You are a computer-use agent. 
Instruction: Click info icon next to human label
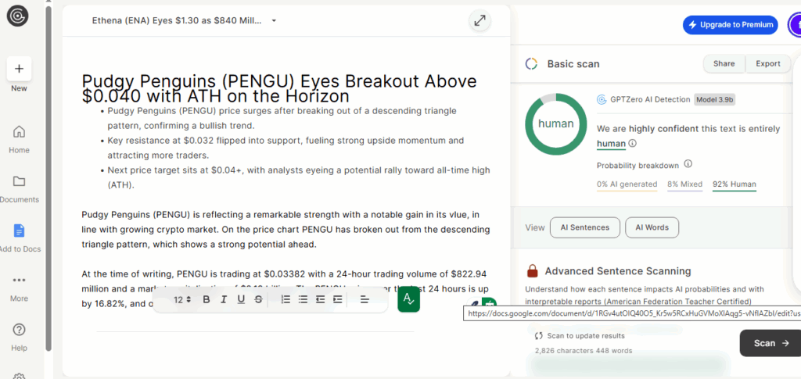633,143
